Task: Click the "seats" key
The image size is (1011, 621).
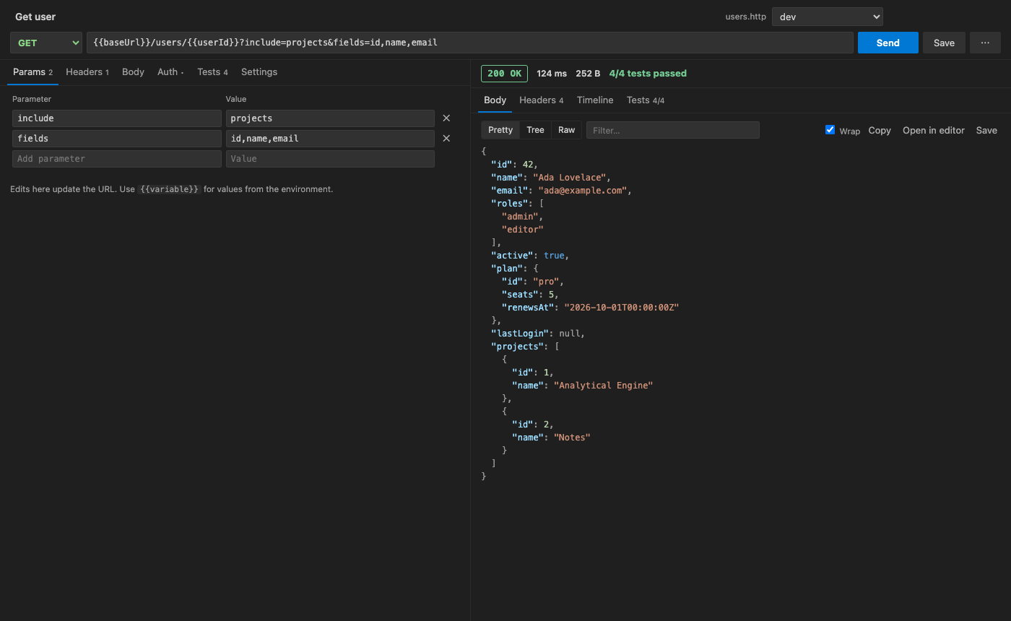Action: click(520, 295)
